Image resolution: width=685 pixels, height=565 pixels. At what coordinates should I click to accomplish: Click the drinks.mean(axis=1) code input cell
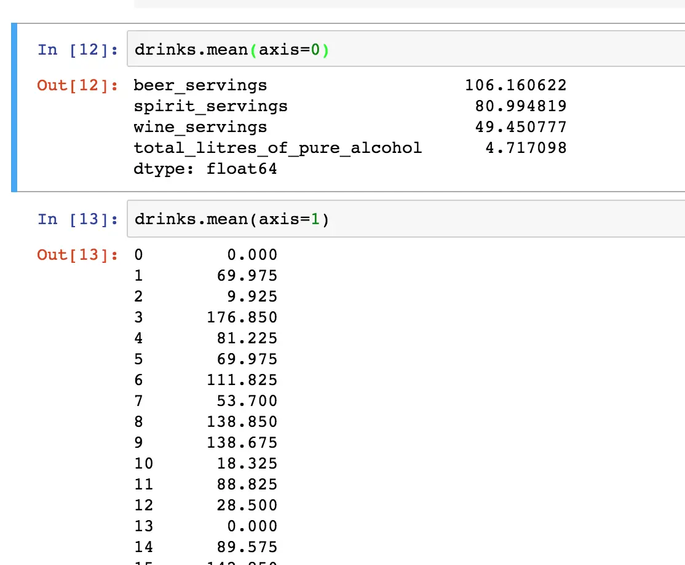(406, 219)
